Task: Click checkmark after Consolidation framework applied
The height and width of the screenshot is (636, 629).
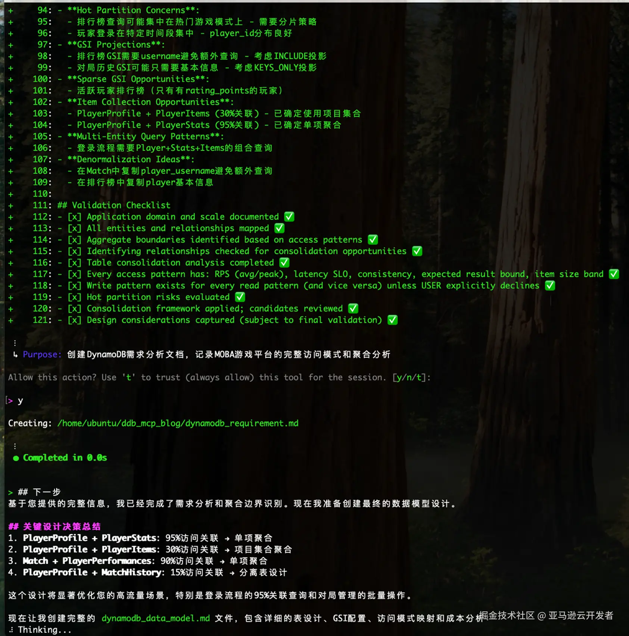Action: click(354, 308)
